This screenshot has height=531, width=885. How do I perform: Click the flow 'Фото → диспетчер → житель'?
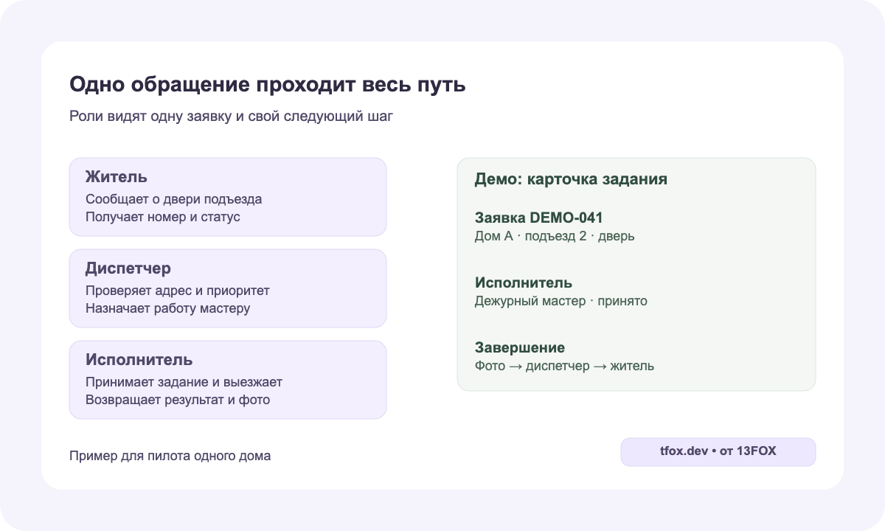tap(564, 366)
